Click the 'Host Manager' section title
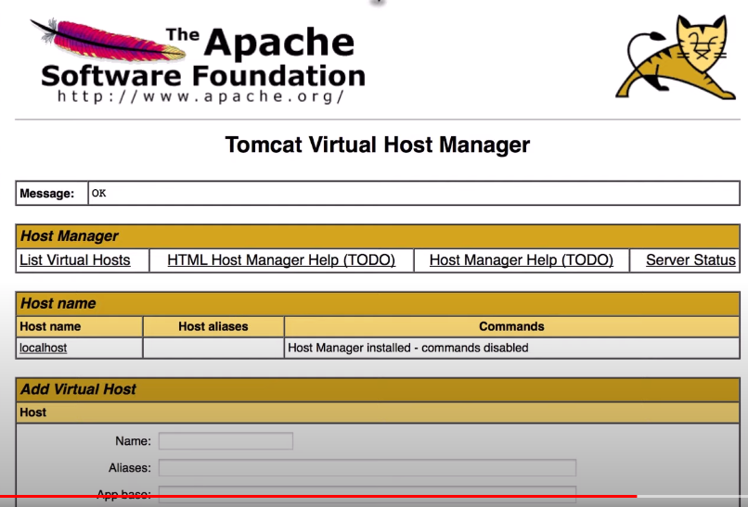The height and width of the screenshot is (507, 748). (x=70, y=235)
